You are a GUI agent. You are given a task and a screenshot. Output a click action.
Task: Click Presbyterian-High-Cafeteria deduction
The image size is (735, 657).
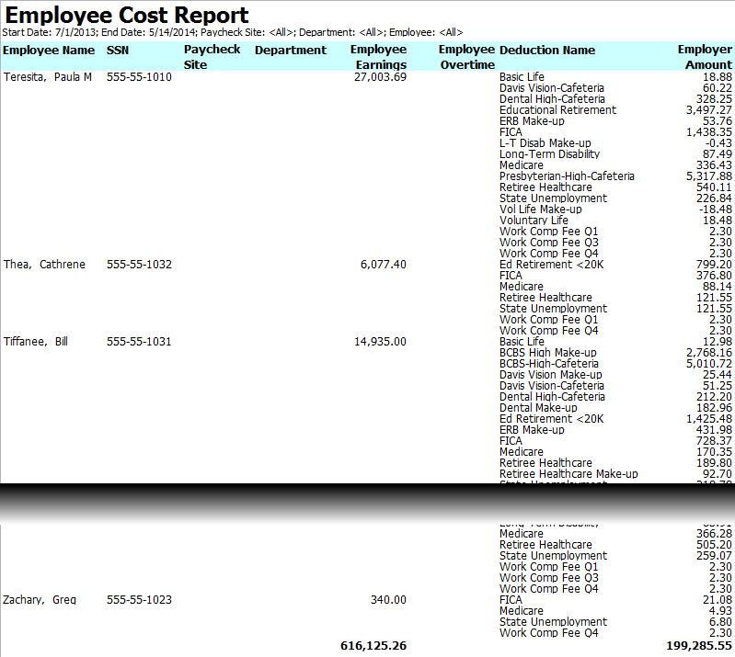click(567, 176)
